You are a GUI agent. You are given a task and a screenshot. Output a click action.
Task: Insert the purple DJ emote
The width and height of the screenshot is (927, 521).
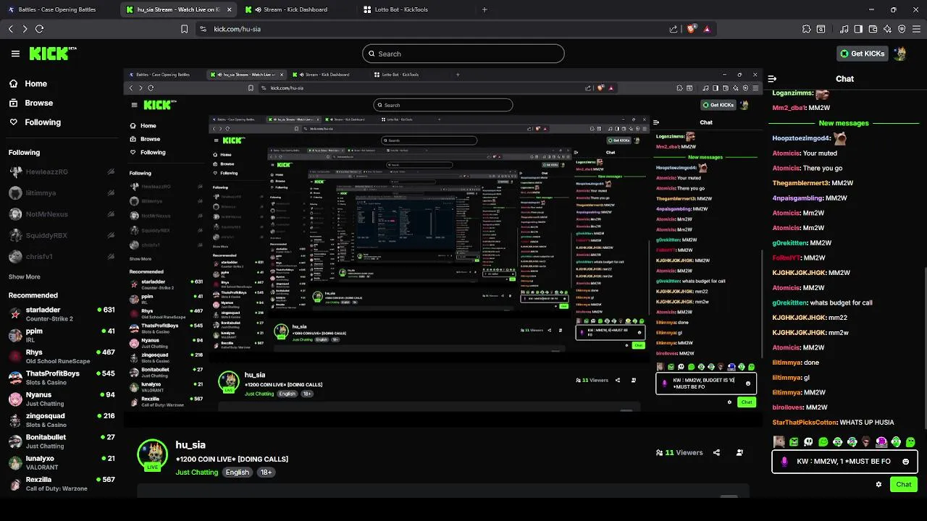[x=881, y=442]
